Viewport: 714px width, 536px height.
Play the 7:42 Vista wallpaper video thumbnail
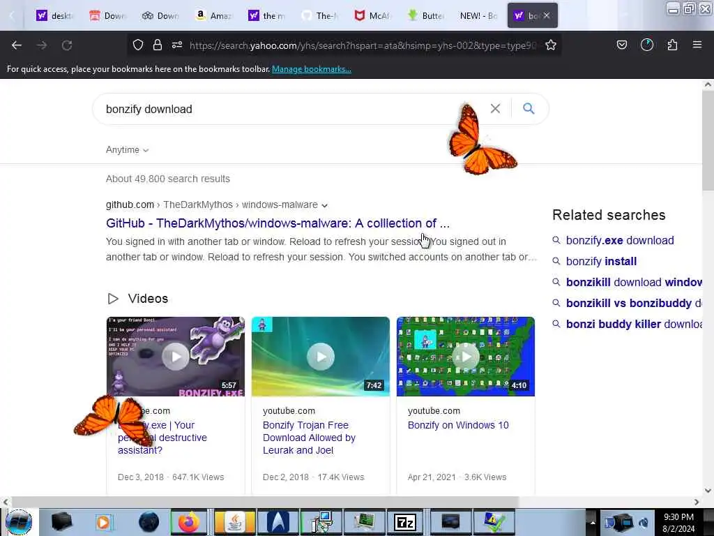point(321,357)
